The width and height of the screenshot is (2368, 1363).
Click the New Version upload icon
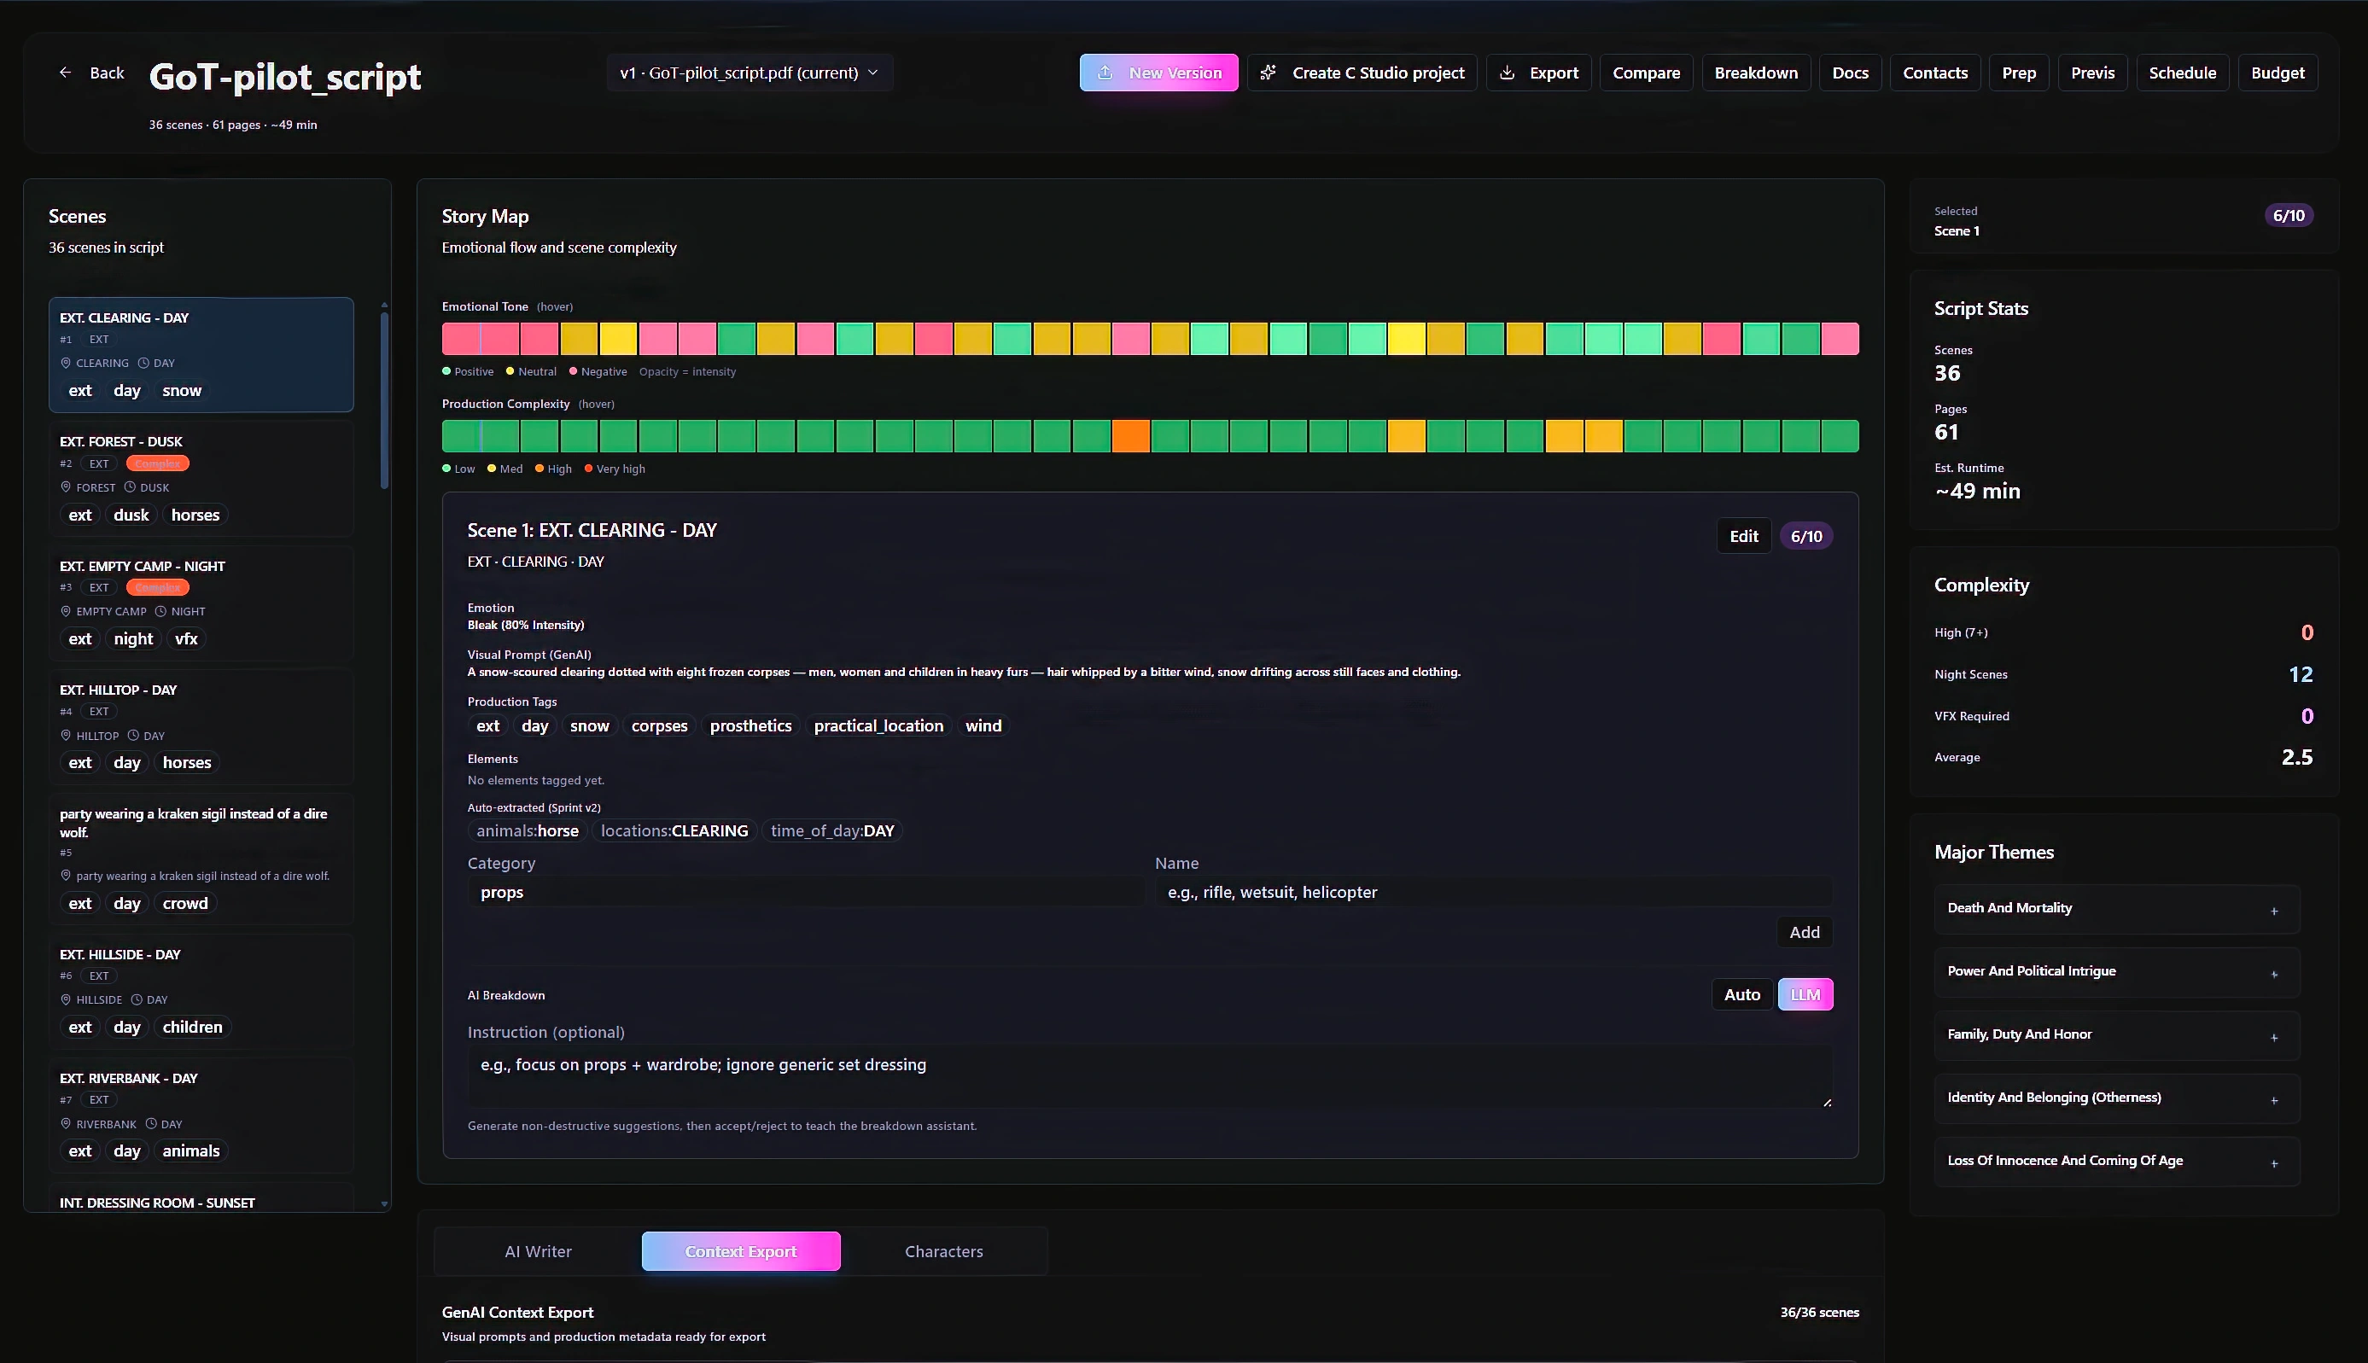1105,72
